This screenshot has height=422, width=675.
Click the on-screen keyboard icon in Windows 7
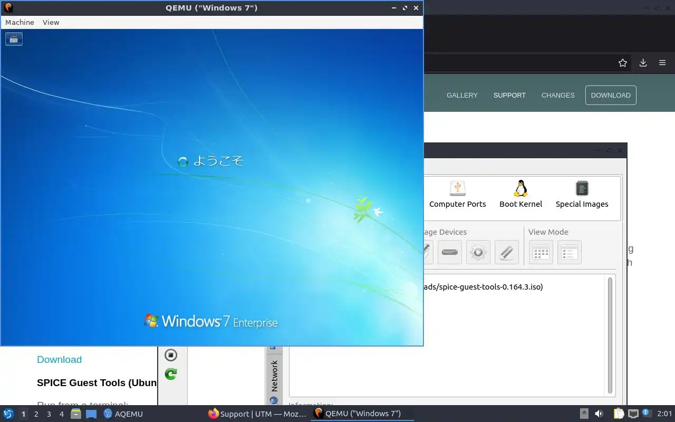point(14,39)
